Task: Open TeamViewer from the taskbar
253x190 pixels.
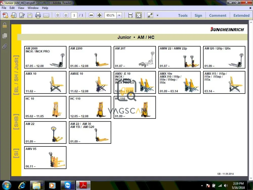Action: click(68, 185)
